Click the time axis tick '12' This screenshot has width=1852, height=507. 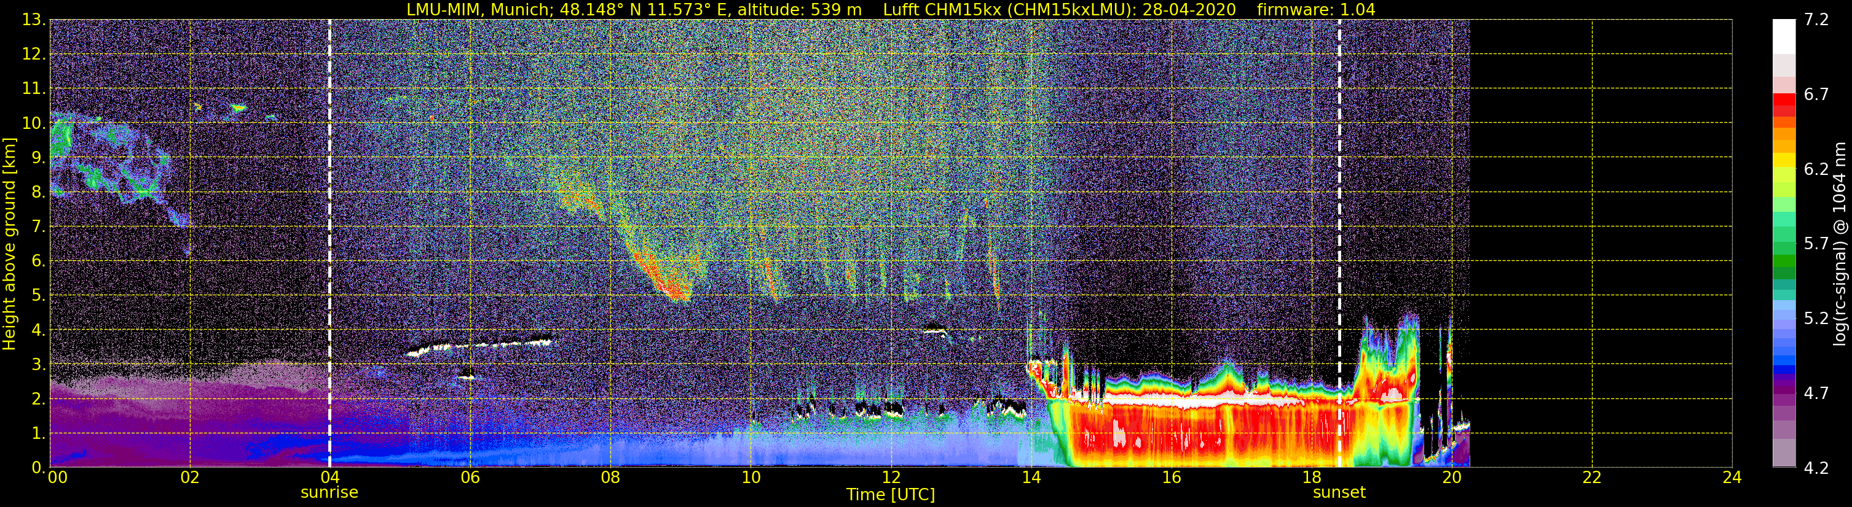point(891,478)
